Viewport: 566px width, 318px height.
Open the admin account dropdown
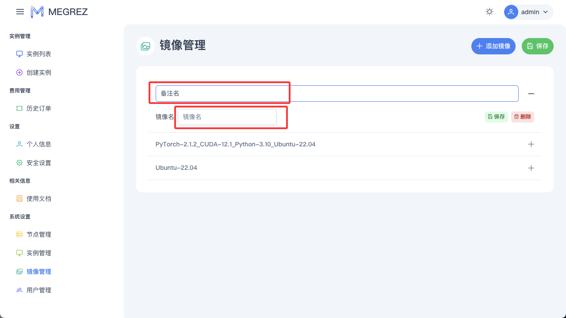point(528,11)
